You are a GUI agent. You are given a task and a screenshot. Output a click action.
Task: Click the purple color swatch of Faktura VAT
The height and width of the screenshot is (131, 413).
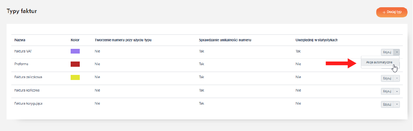(75, 51)
